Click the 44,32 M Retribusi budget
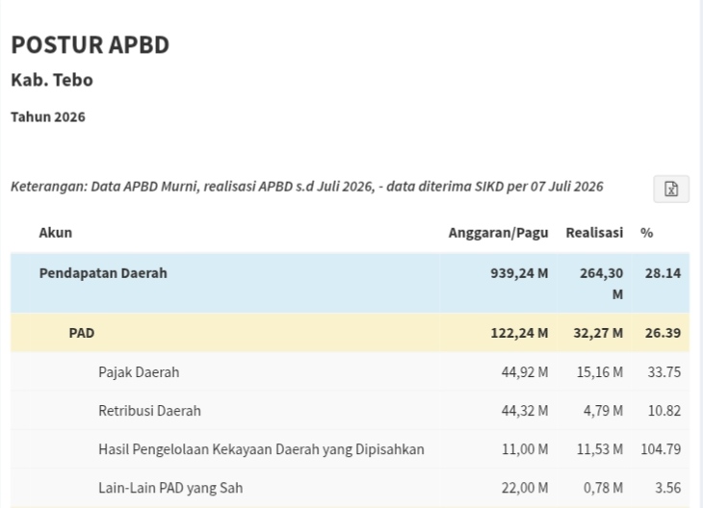 click(x=525, y=410)
